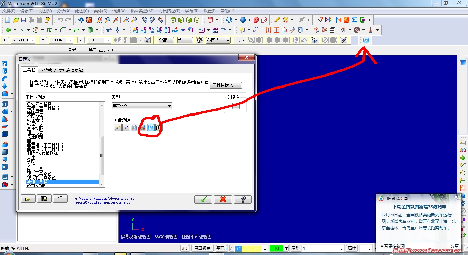This screenshot has width=468, height=255.
Task: Expand the arrow beside the blue sphere icon
Action: (249, 20)
